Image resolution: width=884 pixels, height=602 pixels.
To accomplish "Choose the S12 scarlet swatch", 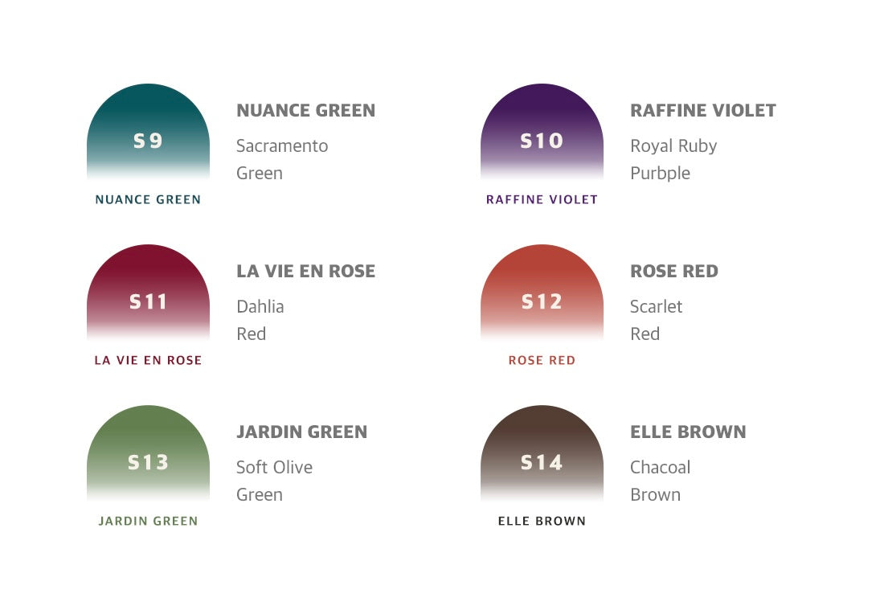I will pos(542,293).
